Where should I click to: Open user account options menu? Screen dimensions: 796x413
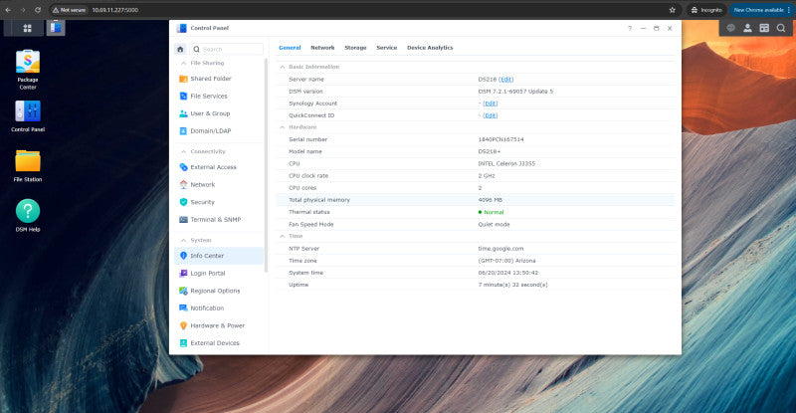[x=747, y=28]
